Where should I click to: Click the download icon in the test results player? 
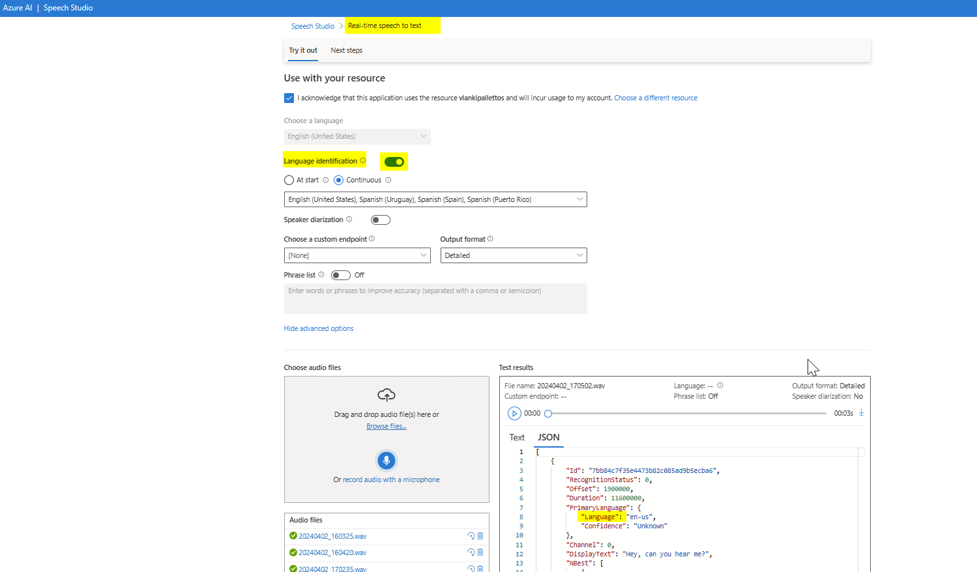[x=860, y=412]
